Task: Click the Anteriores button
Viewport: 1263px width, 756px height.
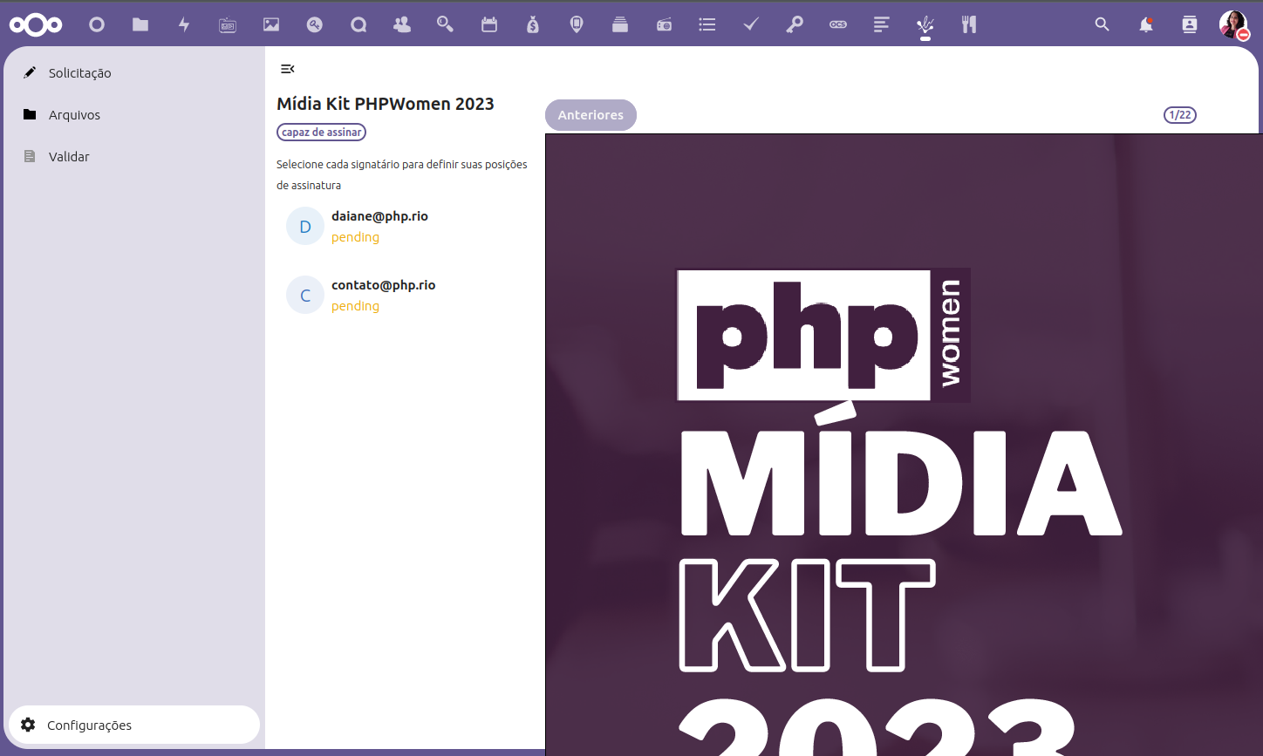Action: (591, 115)
